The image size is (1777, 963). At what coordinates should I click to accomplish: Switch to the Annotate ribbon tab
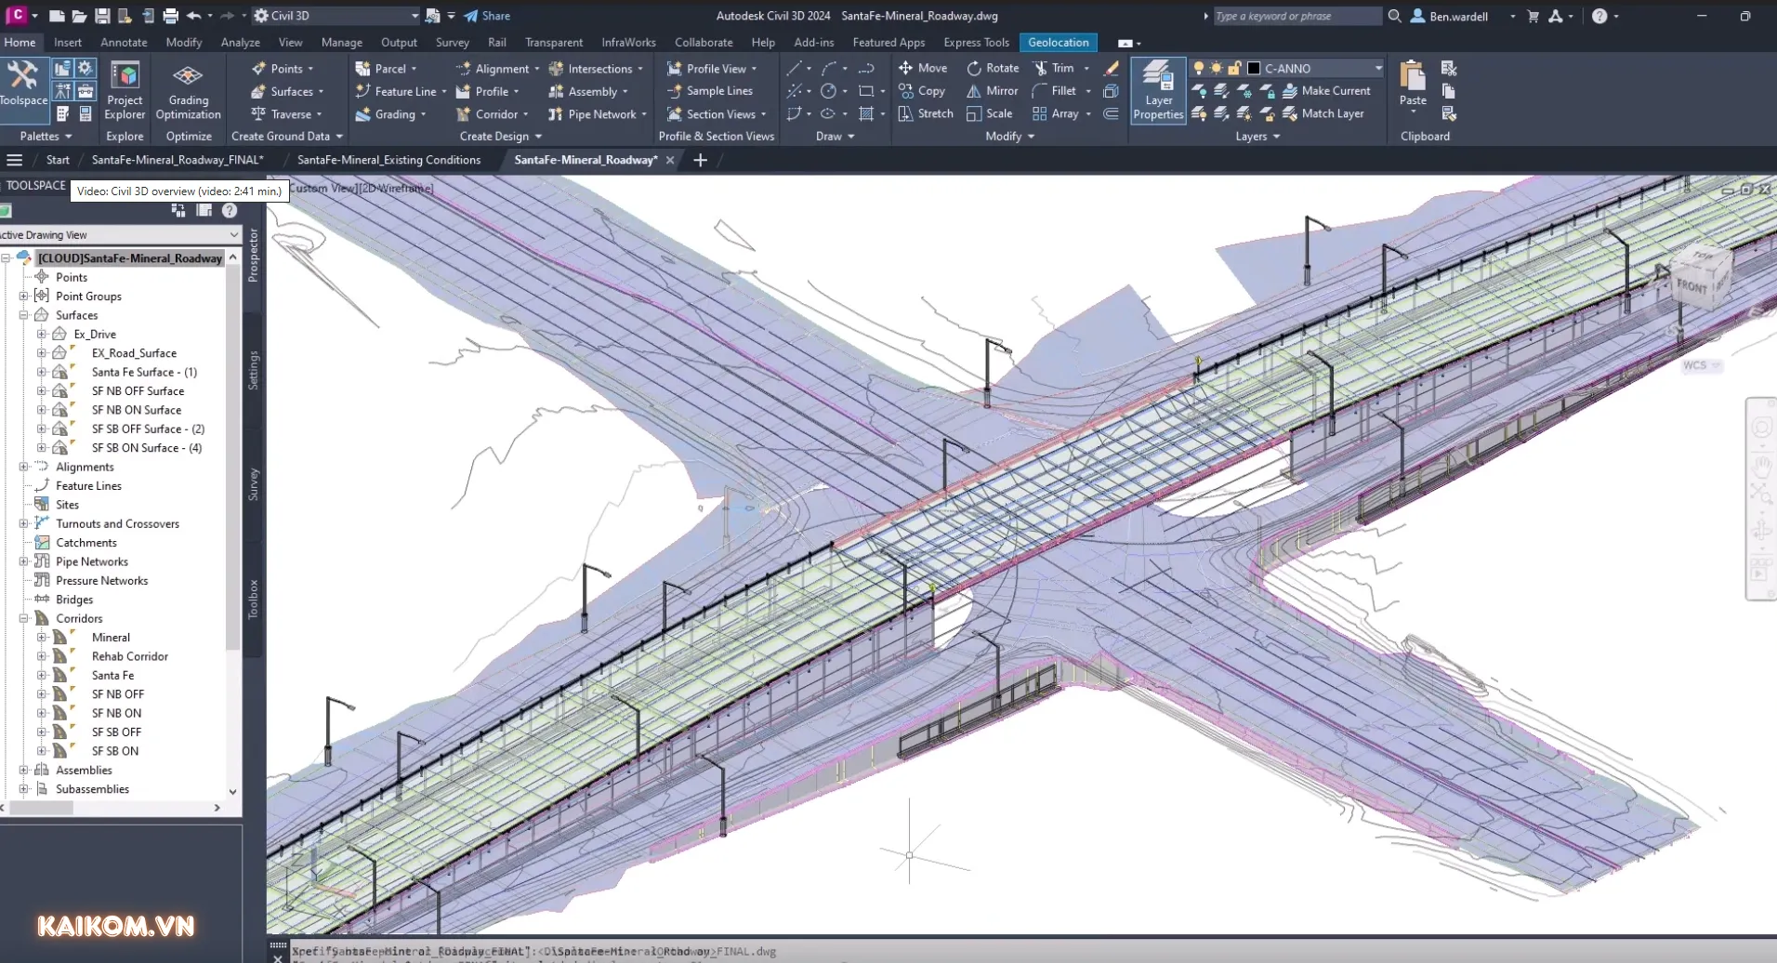(x=123, y=42)
